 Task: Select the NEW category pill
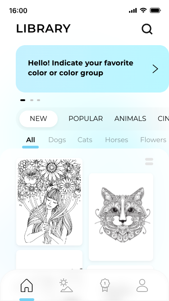(x=38, y=119)
